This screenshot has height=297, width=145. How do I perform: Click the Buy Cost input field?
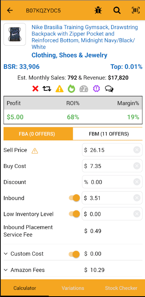pyautogui.click(x=112, y=166)
